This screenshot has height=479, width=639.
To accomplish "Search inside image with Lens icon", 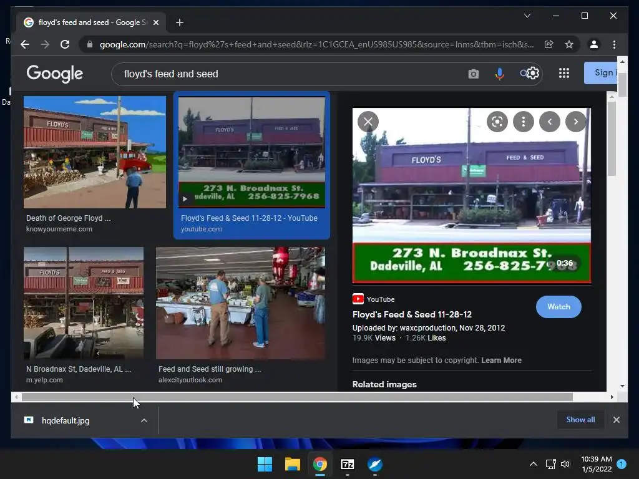I will pos(497,122).
